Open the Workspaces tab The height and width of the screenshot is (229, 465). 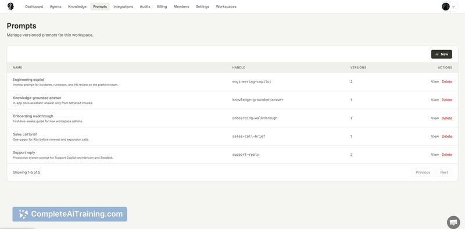pyautogui.click(x=226, y=6)
